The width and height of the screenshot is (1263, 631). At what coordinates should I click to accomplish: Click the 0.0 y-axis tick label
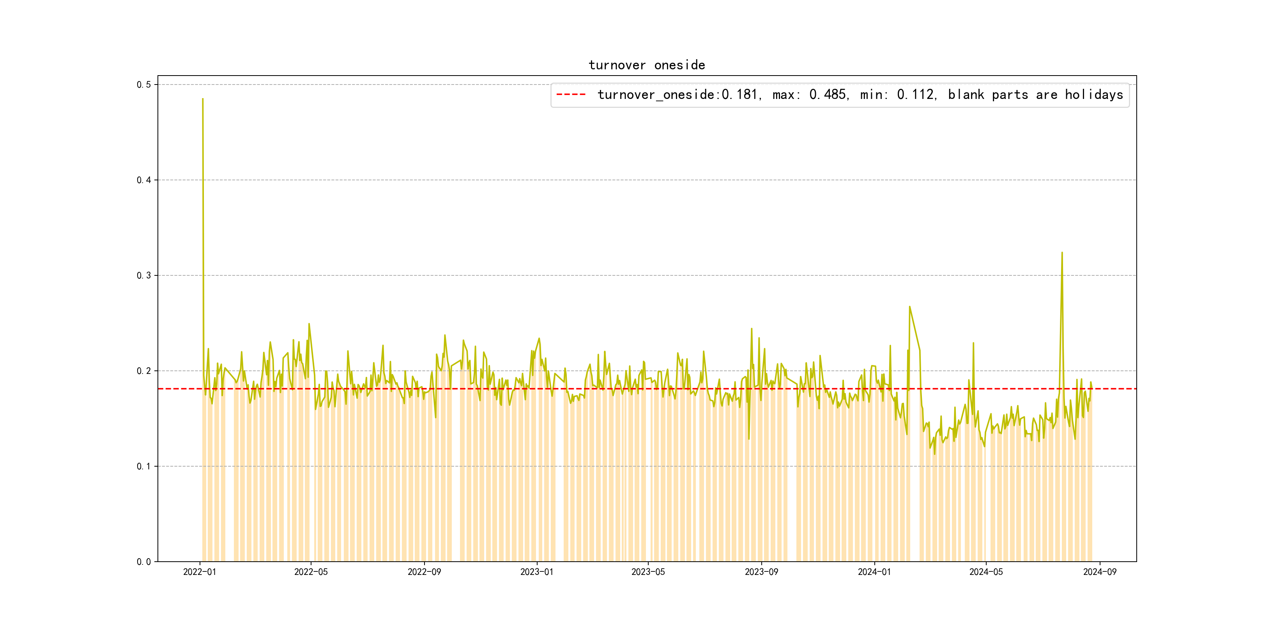click(144, 562)
